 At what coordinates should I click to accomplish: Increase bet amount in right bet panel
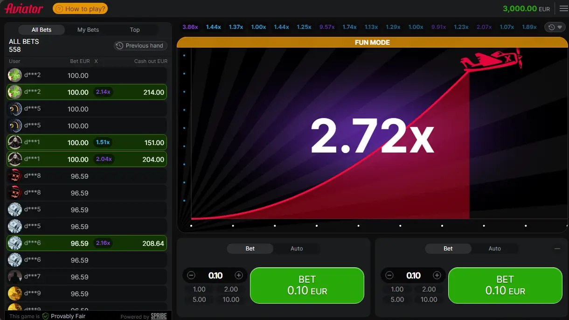coord(437,275)
